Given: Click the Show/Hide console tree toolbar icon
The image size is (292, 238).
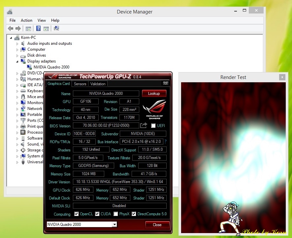Looking at the screenshot, I should pos(28,29).
